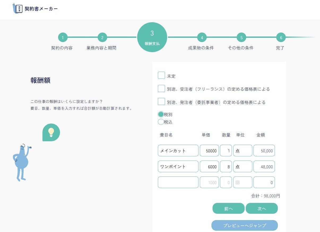Click the lightbulb hint bubble icon
320x232 pixels.
tap(51, 132)
